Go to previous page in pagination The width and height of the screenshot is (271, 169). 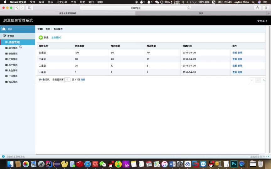(252, 80)
